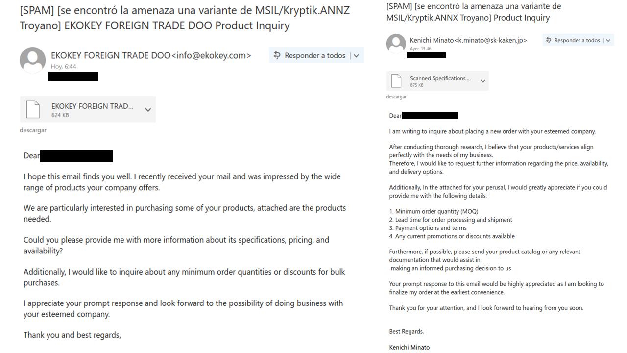Click reply-all arrow icon in right email

[549, 40]
